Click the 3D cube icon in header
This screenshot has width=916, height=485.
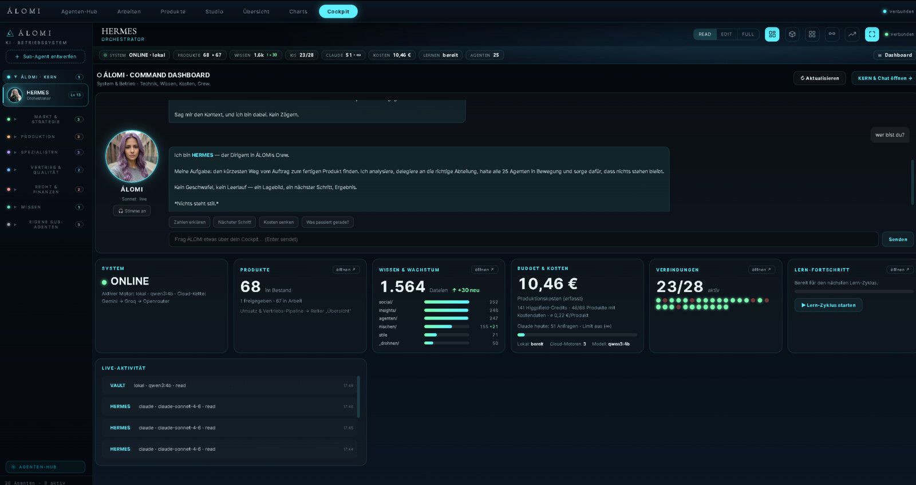point(792,34)
